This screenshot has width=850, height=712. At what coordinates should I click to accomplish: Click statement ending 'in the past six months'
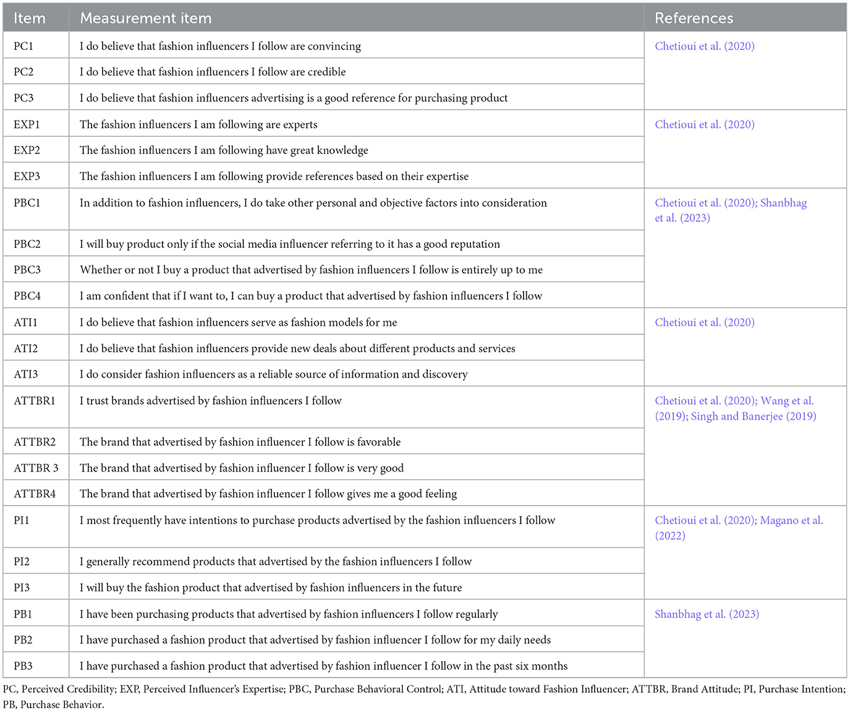pyautogui.click(x=323, y=666)
